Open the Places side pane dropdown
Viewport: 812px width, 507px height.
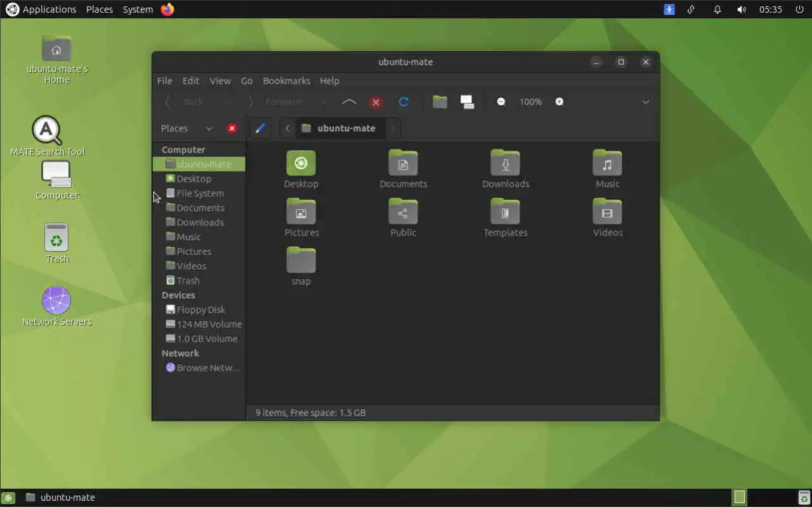(x=209, y=129)
